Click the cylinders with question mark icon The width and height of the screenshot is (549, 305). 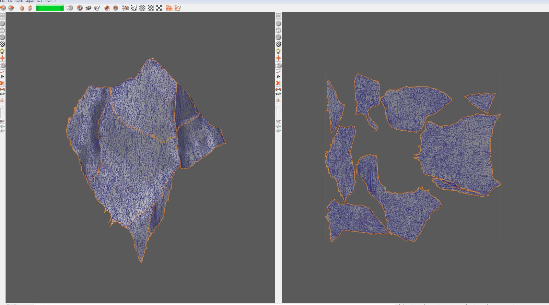point(97,8)
